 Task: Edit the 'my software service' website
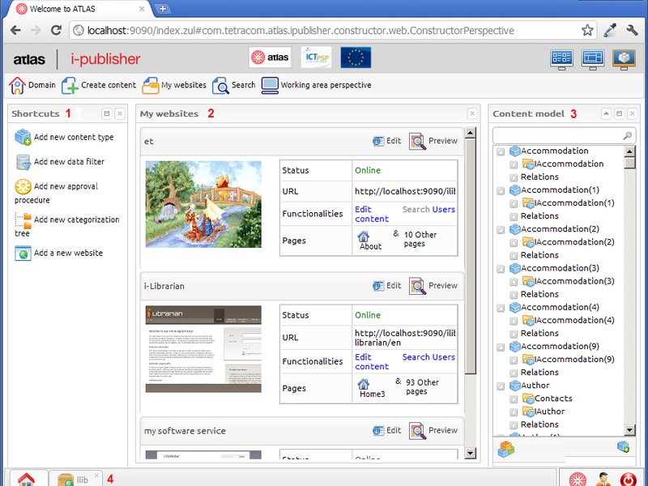point(387,431)
